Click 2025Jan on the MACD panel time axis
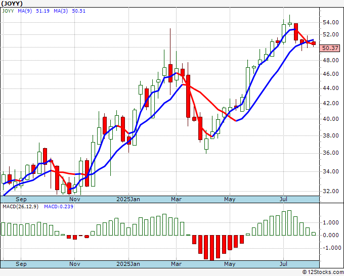The image size is (344, 276). coord(128,264)
